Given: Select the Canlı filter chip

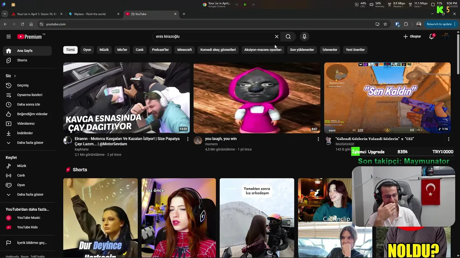Looking at the screenshot, I should click(139, 50).
